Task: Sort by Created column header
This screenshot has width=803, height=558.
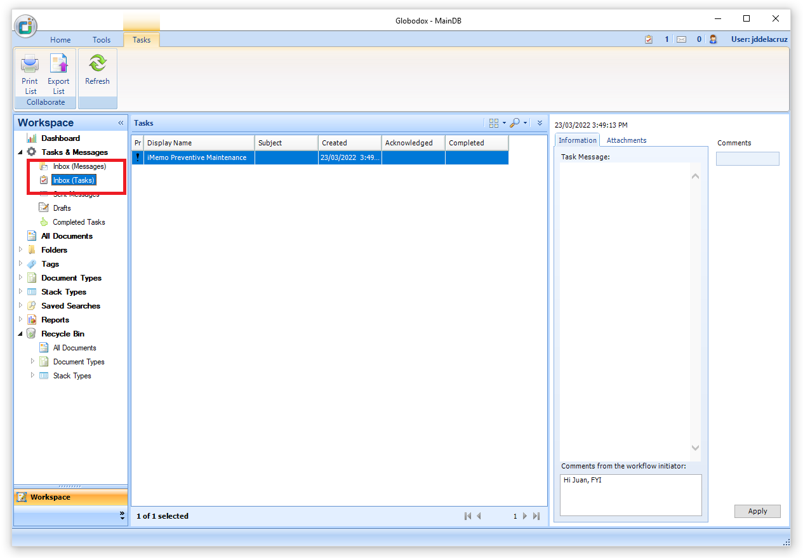Action: (350, 143)
